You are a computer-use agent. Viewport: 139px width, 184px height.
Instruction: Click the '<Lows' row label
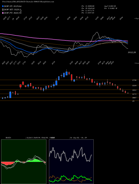click(136, 63)
